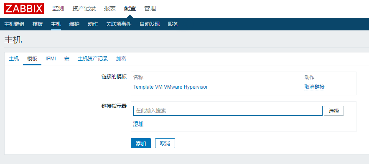Open the 报表 top menu
This screenshot has height=164, width=369.
tap(110, 9)
